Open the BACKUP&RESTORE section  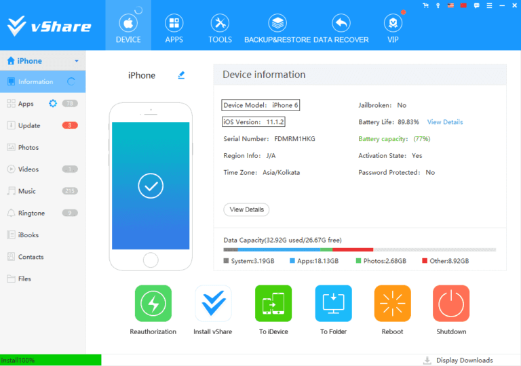(x=277, y=28)
